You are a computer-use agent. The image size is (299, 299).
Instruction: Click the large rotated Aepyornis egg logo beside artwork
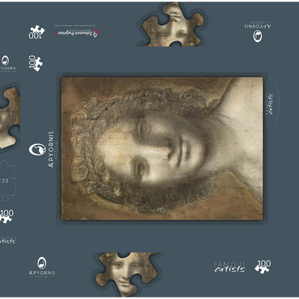(37, 149)
